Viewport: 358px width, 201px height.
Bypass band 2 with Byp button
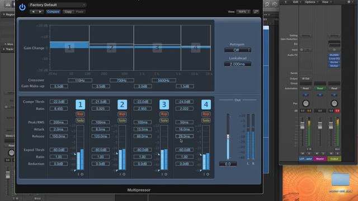(122, 114)
